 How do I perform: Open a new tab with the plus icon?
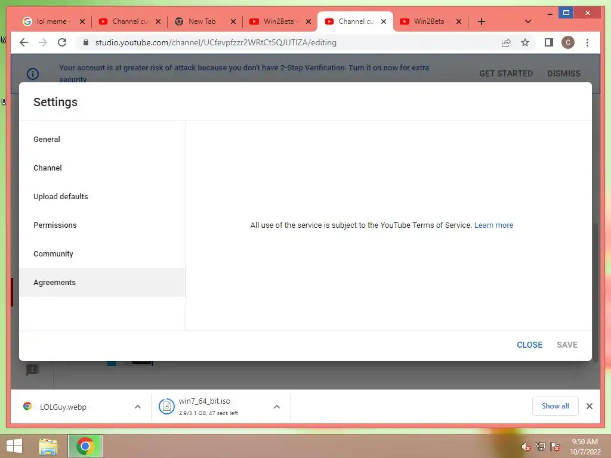coord(482,21)
